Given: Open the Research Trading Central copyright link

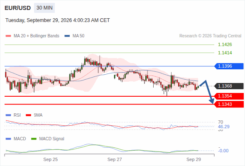Looking at the screenshot, I should click(x=210, y=36).
